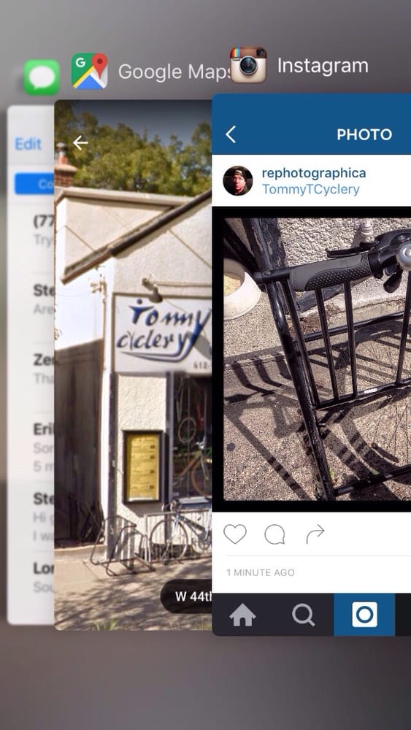Open Instagram search tab
Image resolution: width=411 pixels, height=730 pixels.
pos(303,615)
